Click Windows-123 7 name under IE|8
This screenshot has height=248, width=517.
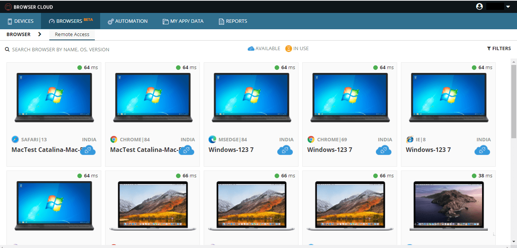click(428, 150)
